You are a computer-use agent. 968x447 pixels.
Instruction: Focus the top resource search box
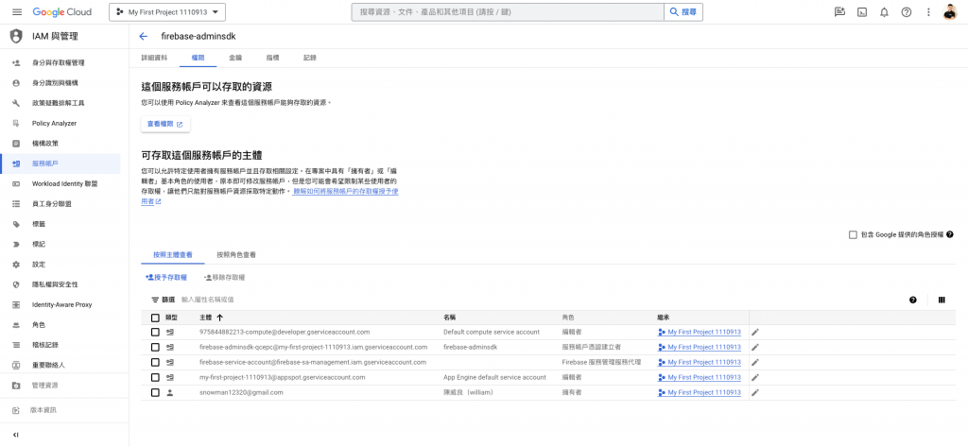(508, 12)
